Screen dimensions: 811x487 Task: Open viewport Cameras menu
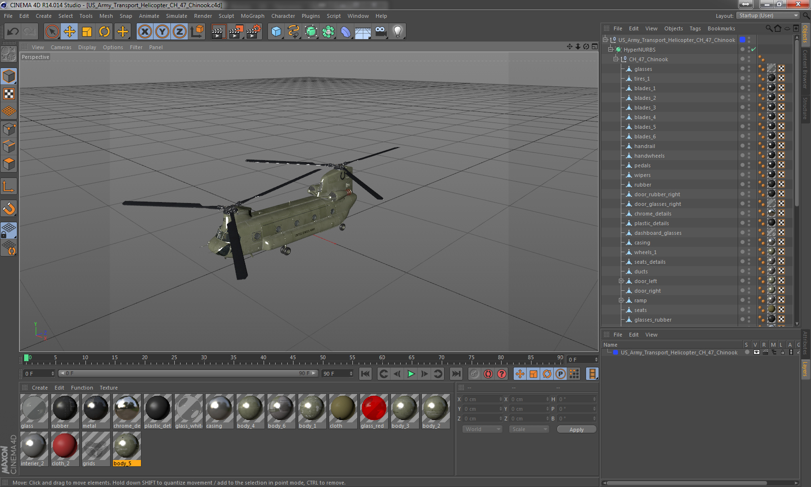61,47
